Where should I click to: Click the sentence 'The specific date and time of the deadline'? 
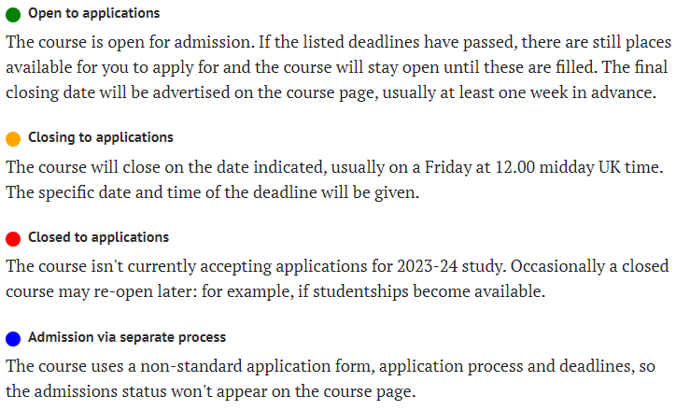point(212,192)
